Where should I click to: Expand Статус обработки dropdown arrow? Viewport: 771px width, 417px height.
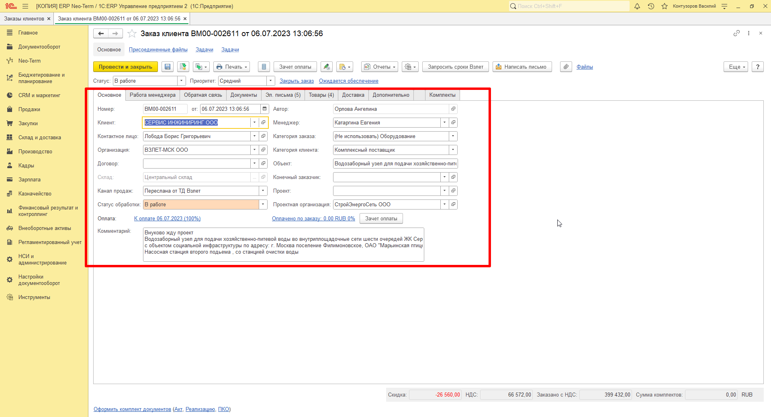tap(263, 204)
